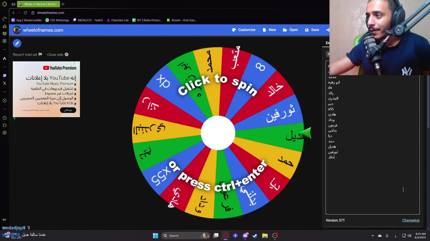Click Opera GX taskbar icon
The height and width of the screenshot is (241, 430).
click(x=226, y=236)
